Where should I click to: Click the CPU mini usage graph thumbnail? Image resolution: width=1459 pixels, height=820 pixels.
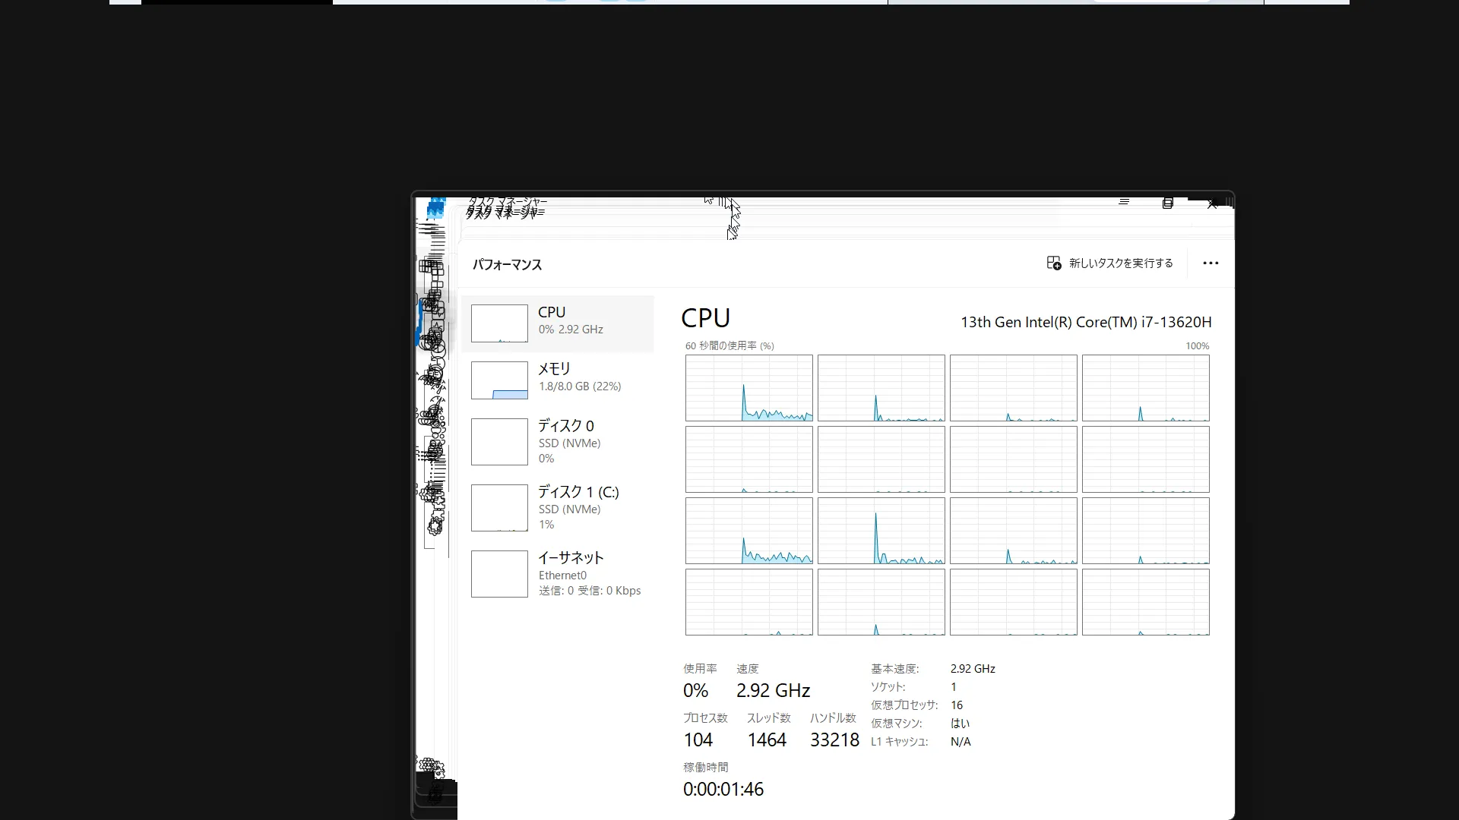click(x=499, y=323)
